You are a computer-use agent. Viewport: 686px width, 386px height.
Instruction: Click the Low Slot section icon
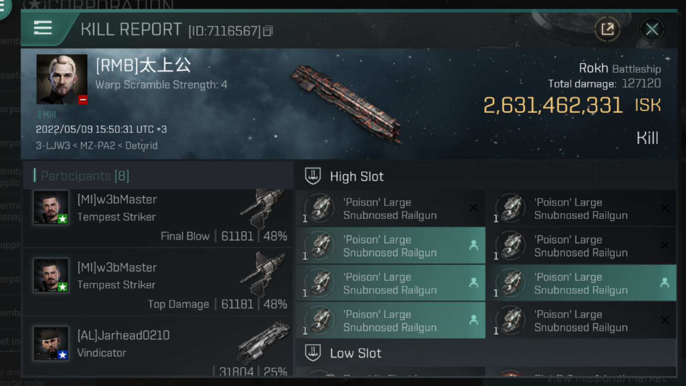[313, 353]
